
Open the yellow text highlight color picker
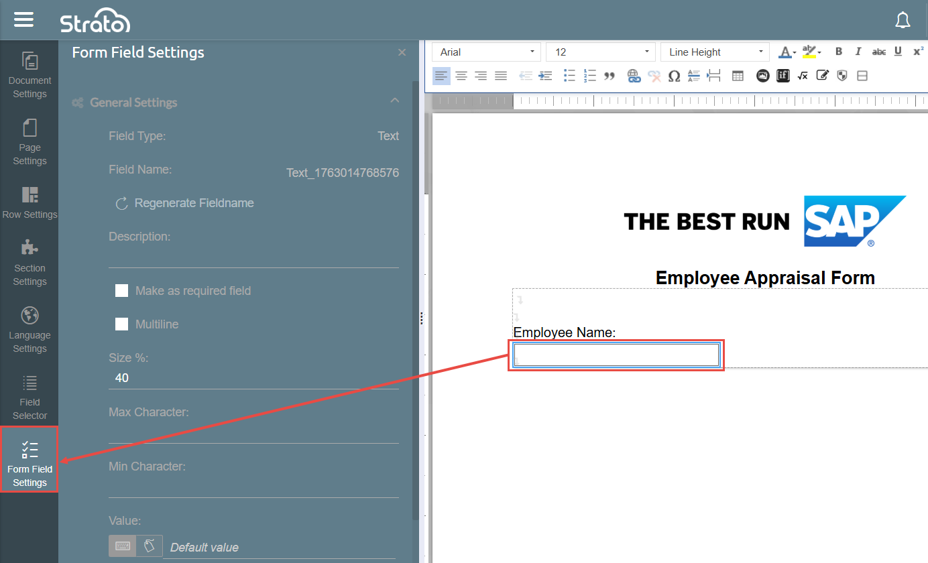click(812, 52)
